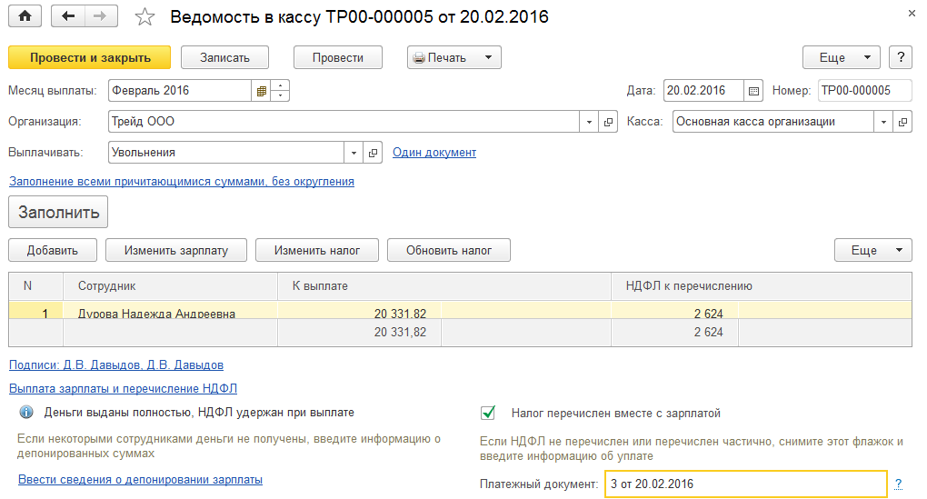Open the Один документ link
The image size is (927, 499).
click(x=434, y=153)
